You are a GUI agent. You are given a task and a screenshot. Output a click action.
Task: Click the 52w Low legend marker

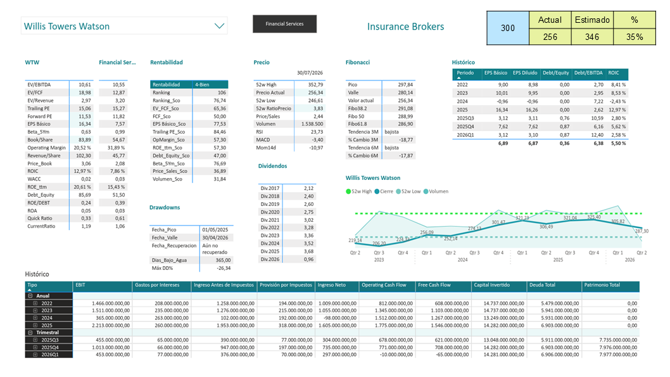pos(398,191)
